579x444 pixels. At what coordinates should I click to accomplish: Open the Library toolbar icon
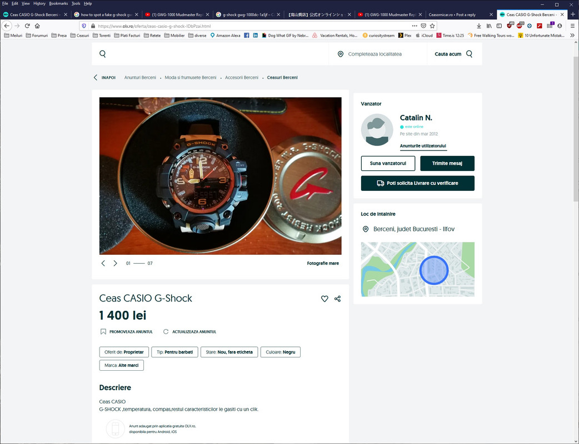pyautogui.click(x=489, y=26)
